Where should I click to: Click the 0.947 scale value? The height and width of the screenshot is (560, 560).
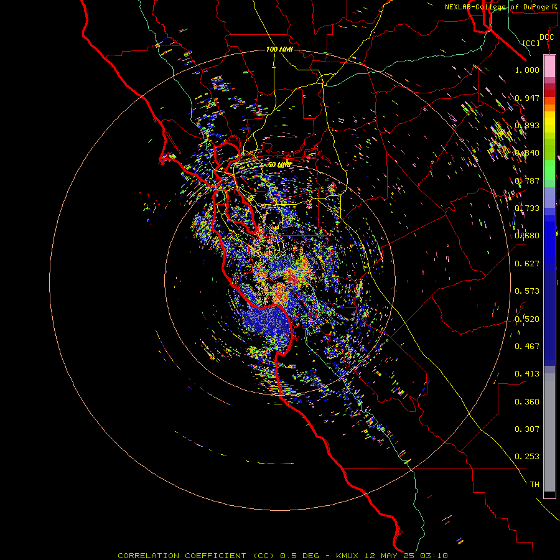point(527,98)
